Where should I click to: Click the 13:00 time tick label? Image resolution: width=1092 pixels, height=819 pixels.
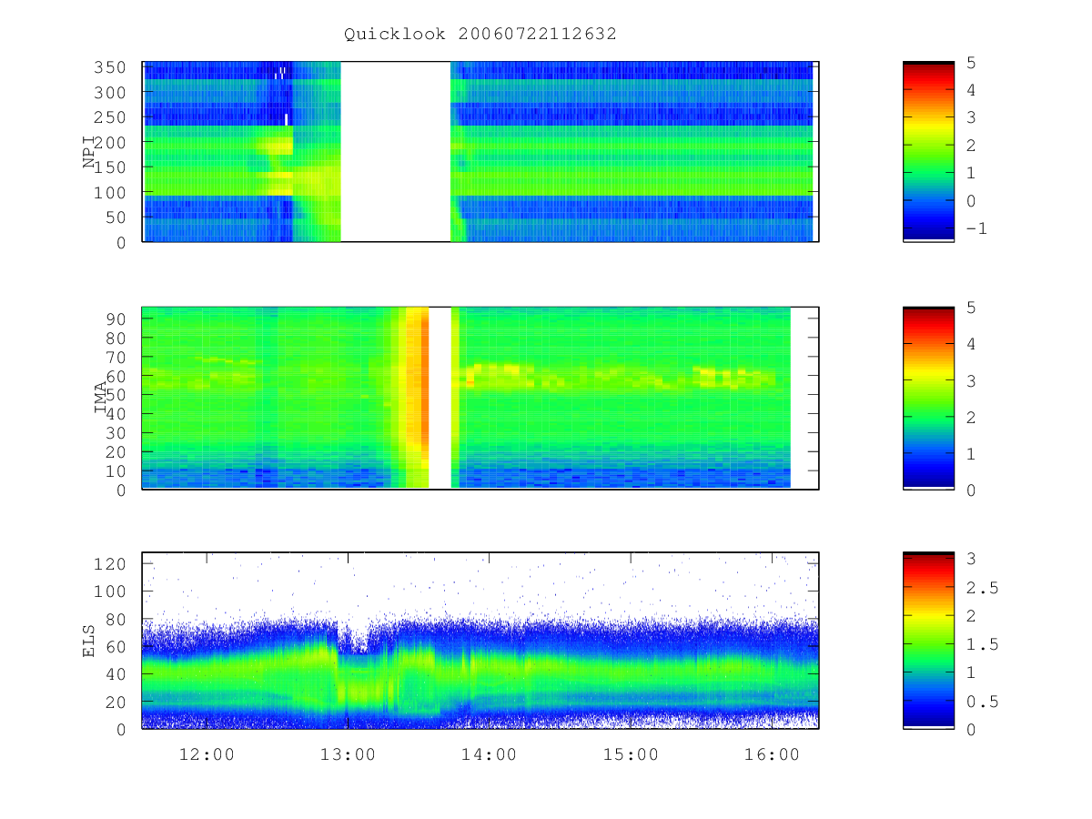point(348,754)
